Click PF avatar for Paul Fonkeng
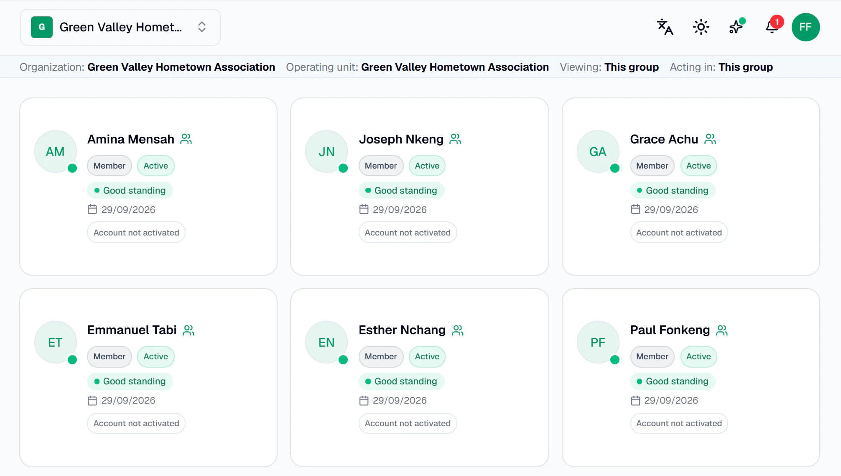841x476 pixels. click(x=598, y=342)
